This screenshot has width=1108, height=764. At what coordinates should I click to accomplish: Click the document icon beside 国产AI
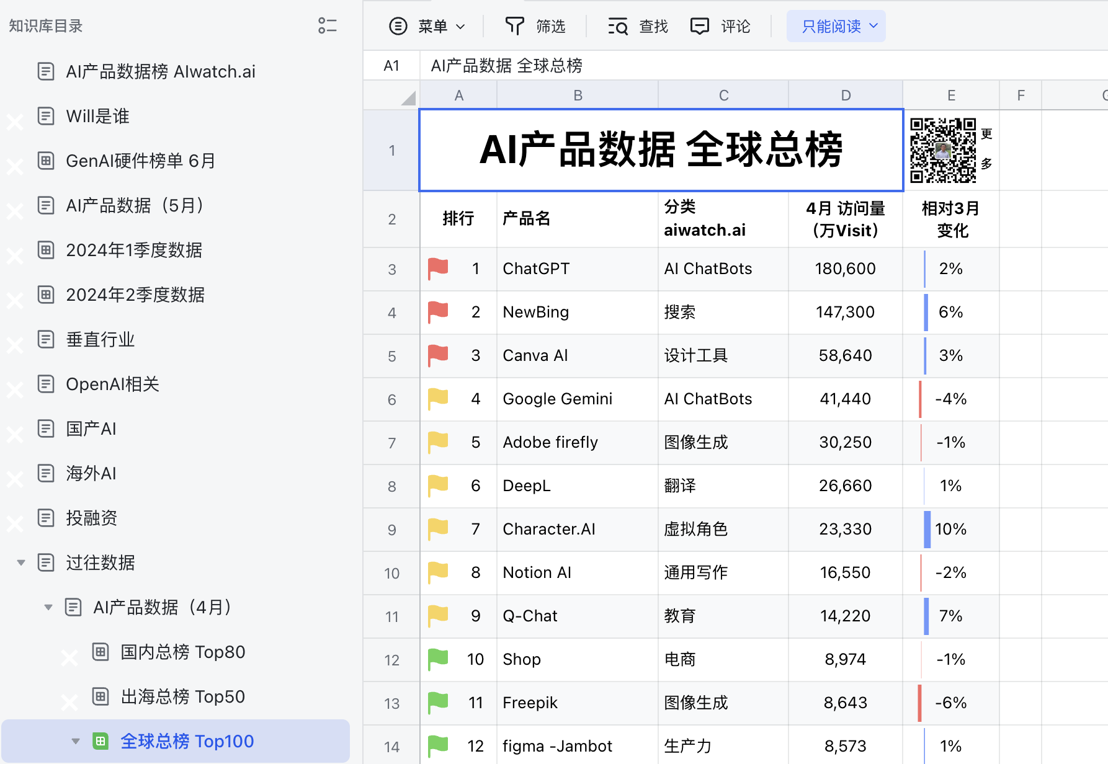pos(46,429)
